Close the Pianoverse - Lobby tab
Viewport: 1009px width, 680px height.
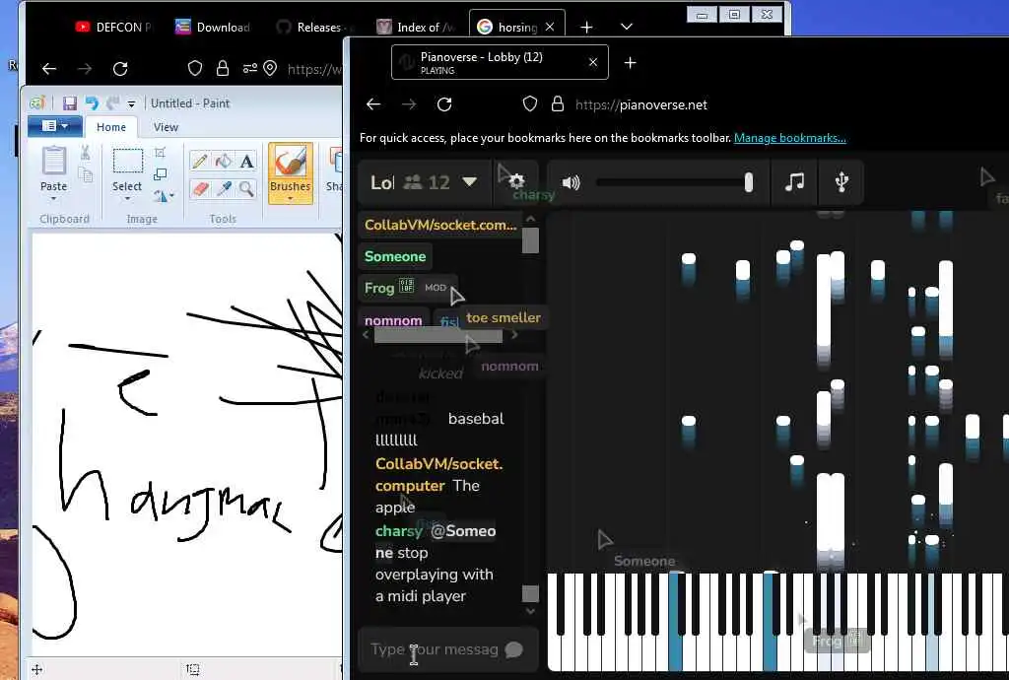pos(592,62)
